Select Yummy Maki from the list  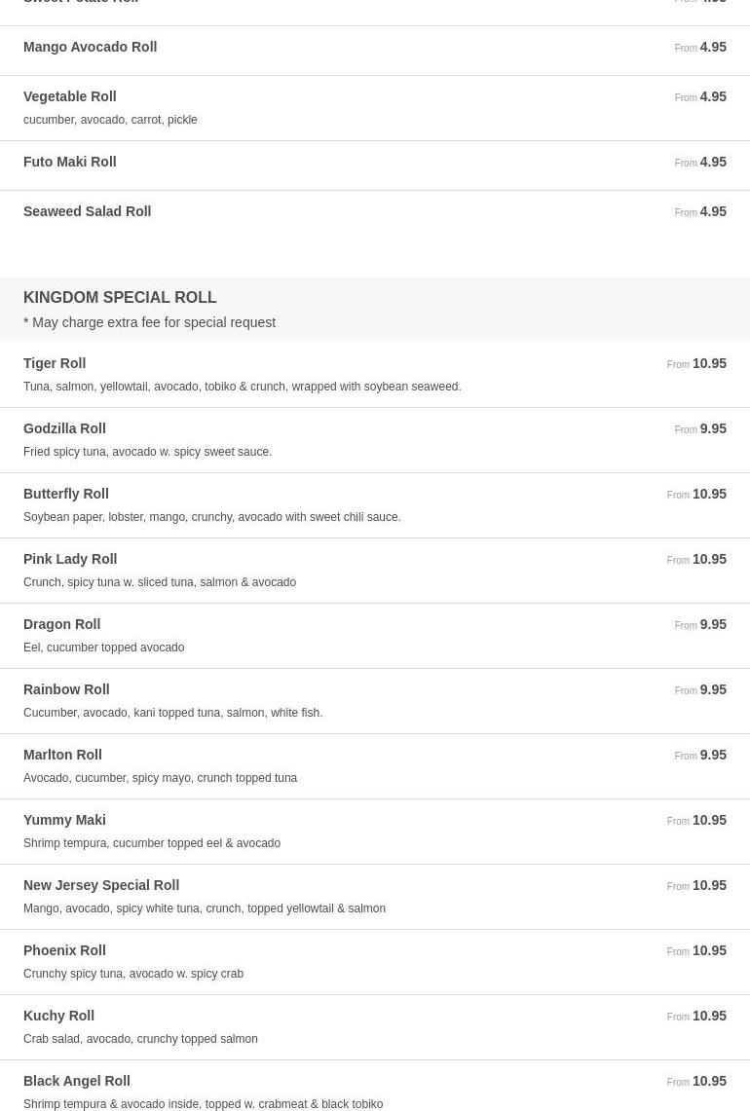point(64,820)
